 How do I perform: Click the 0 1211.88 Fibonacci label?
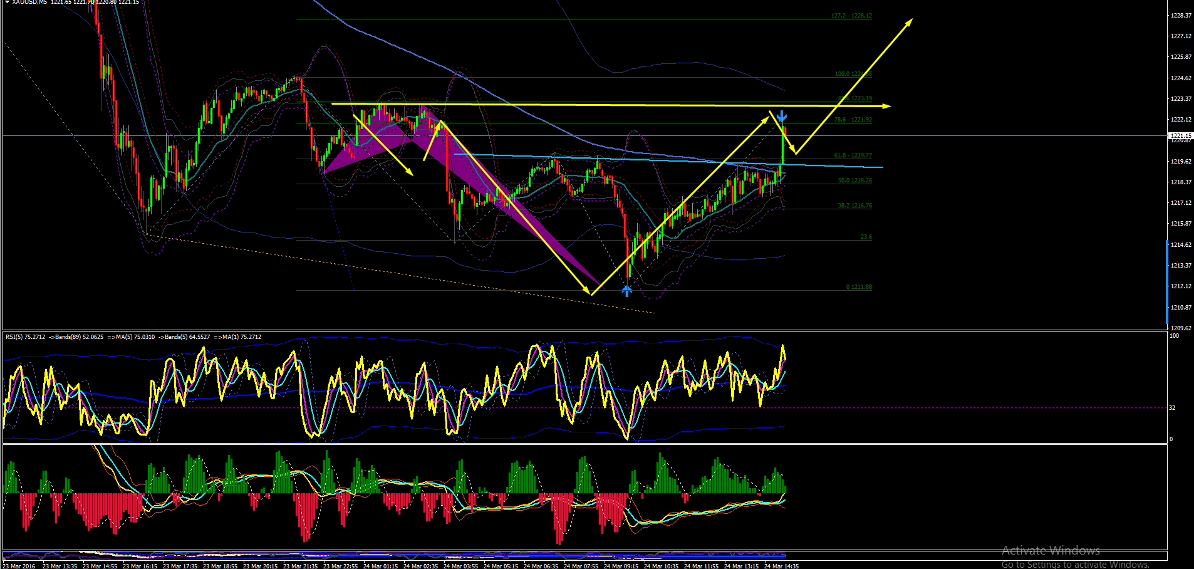(x=859, y=287)
